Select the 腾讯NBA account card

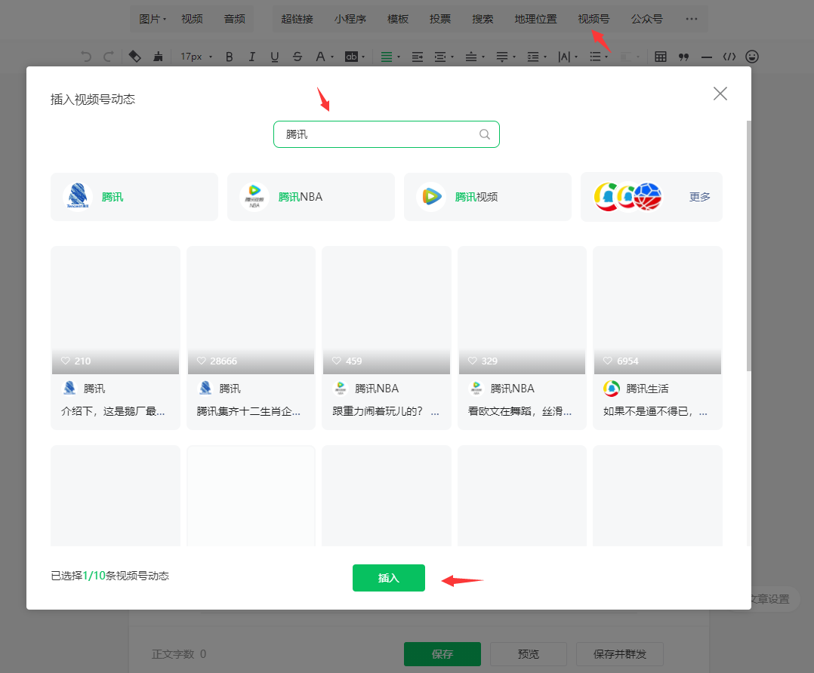311,197
